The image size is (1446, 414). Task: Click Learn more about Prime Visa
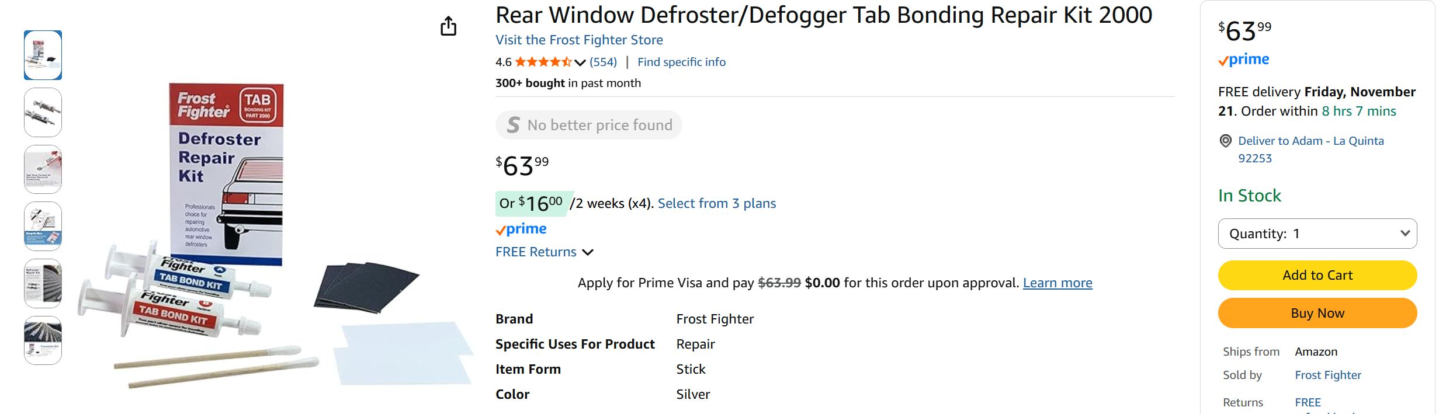coord(1057,283)
